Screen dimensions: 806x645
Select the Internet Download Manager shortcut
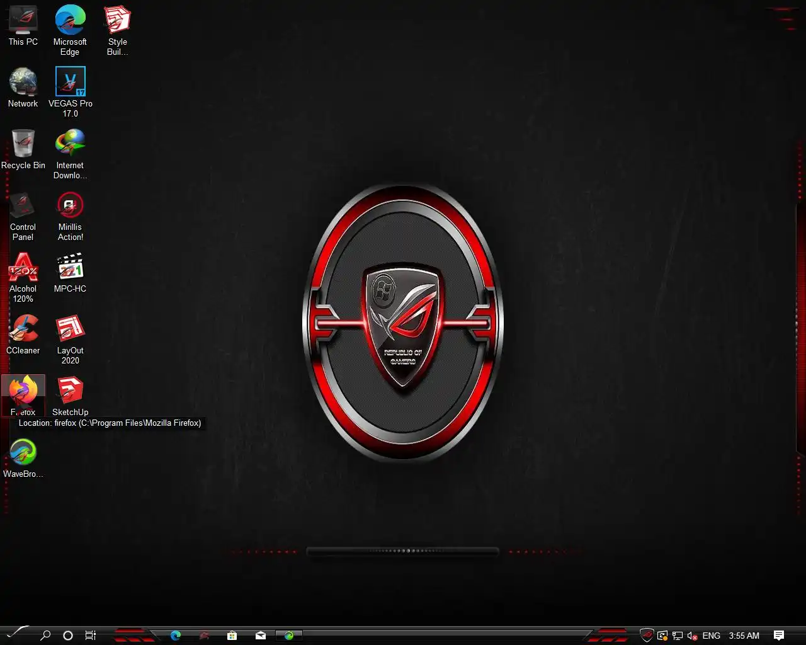tap(70, 154)
